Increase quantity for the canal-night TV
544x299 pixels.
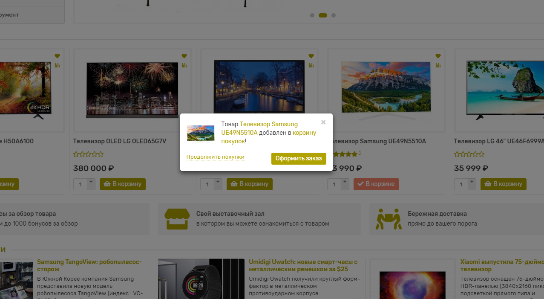(x=218, y=181)
